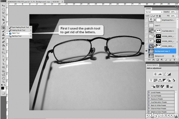
Task: Select the Eraser tool
Action: [x=3, y=42]
